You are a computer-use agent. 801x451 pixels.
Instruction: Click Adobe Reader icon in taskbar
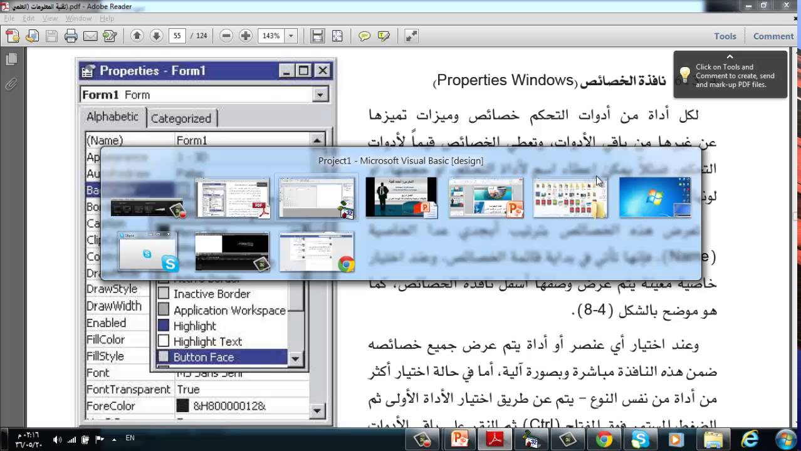496,439
